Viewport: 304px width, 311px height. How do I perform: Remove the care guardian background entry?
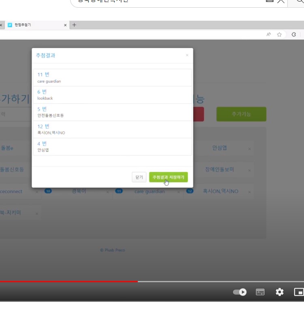coord(179,192)
